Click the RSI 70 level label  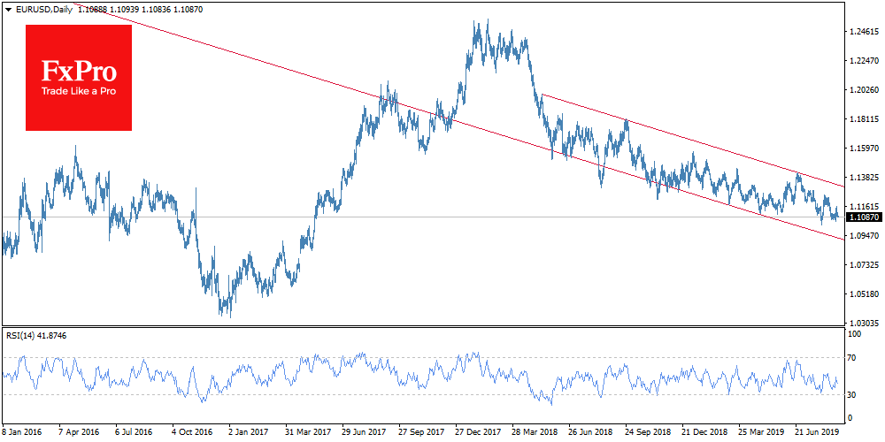(853, 358)
